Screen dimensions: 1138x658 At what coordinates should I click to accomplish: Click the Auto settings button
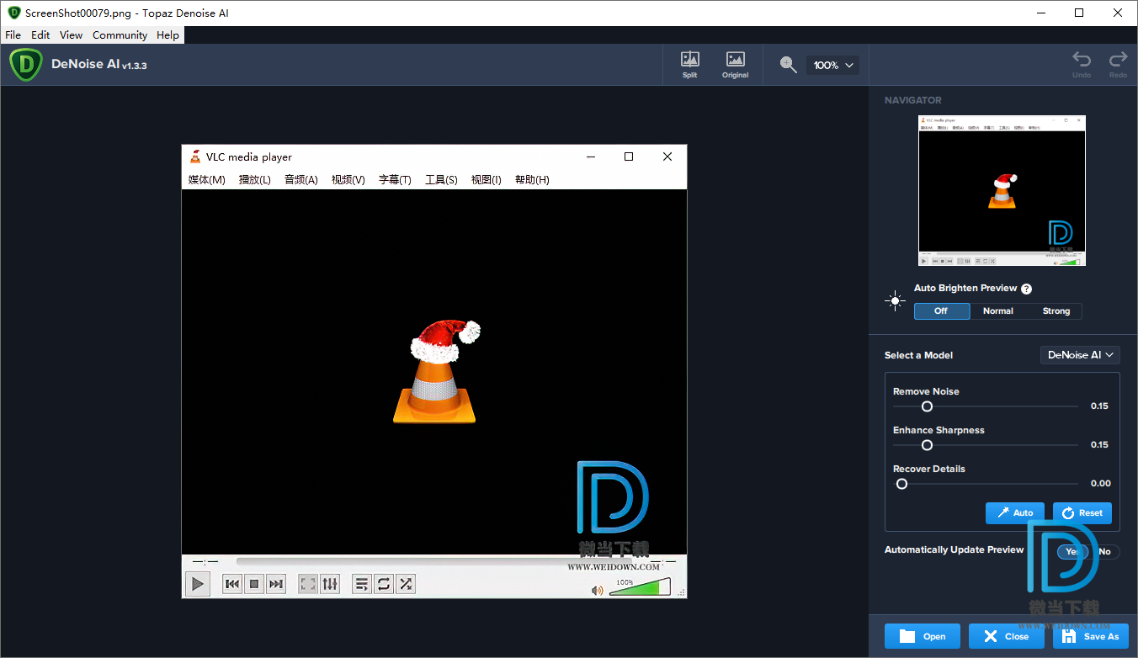(x=1015, y=512)
